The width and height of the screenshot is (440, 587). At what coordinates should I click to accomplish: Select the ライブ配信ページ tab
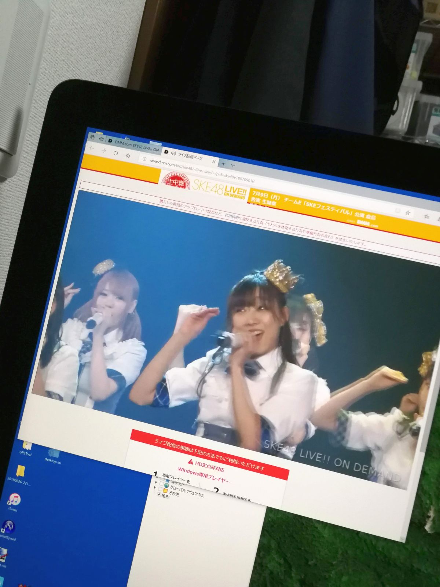click(190, 156)
